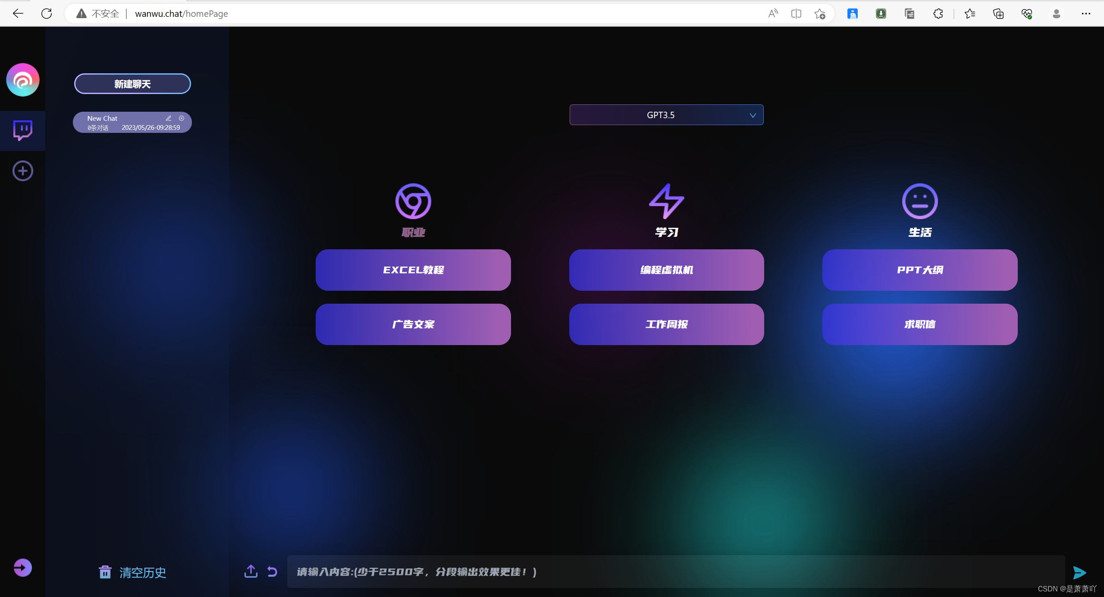Click the 2023/05/26-09:28:59 timestamp
The width and height of the screenshot is (1104, 597).
tap(151, 128)
